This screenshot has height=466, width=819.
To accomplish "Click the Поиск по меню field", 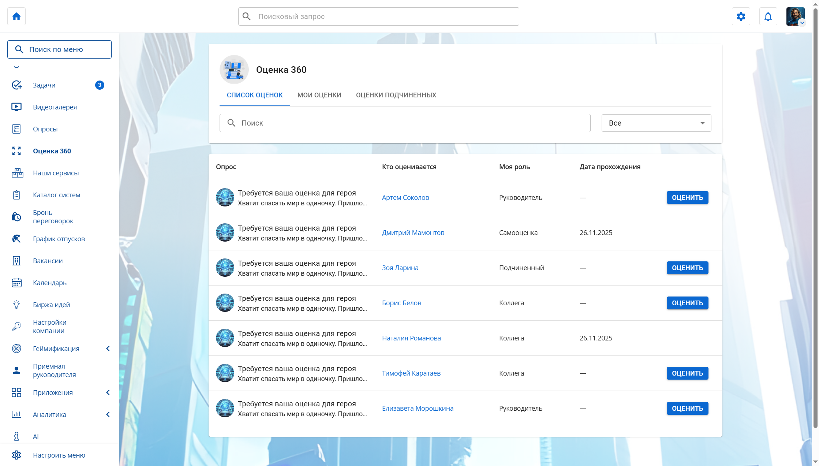I will tap(59, 49).
